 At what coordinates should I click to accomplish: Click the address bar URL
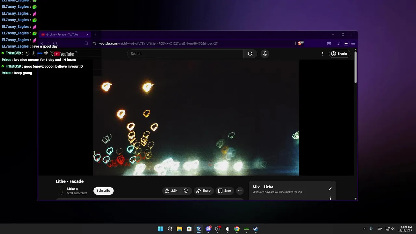click(158, 43)
